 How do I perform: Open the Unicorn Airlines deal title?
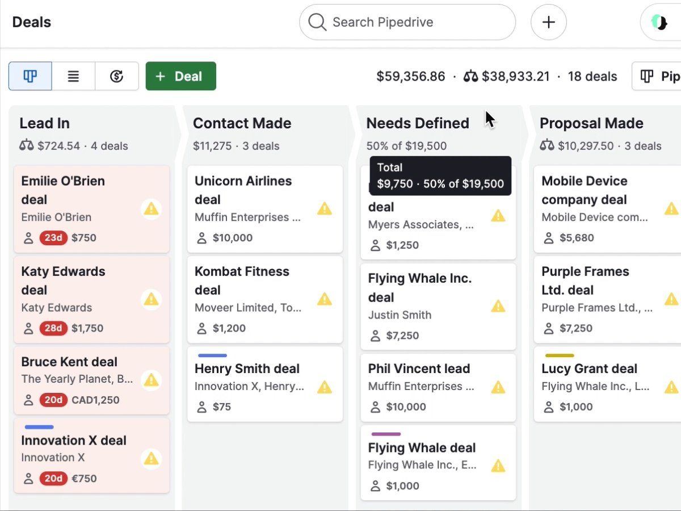point(243,190)
